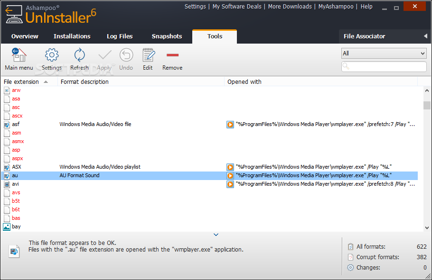Click the list scrollbar up arrow
The height and width of the screenshot is (280, 432).
click(427, 90)
